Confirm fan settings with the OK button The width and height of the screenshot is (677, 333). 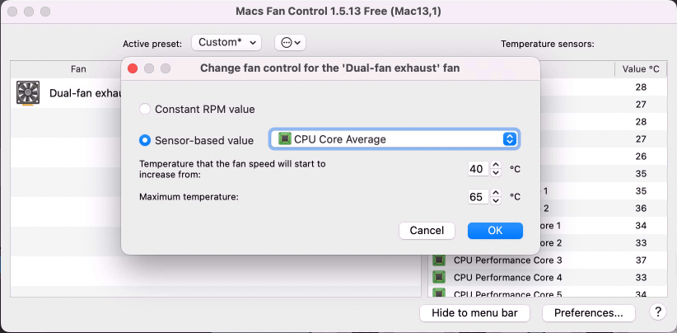pyautogui.click(x=495, y=231)
